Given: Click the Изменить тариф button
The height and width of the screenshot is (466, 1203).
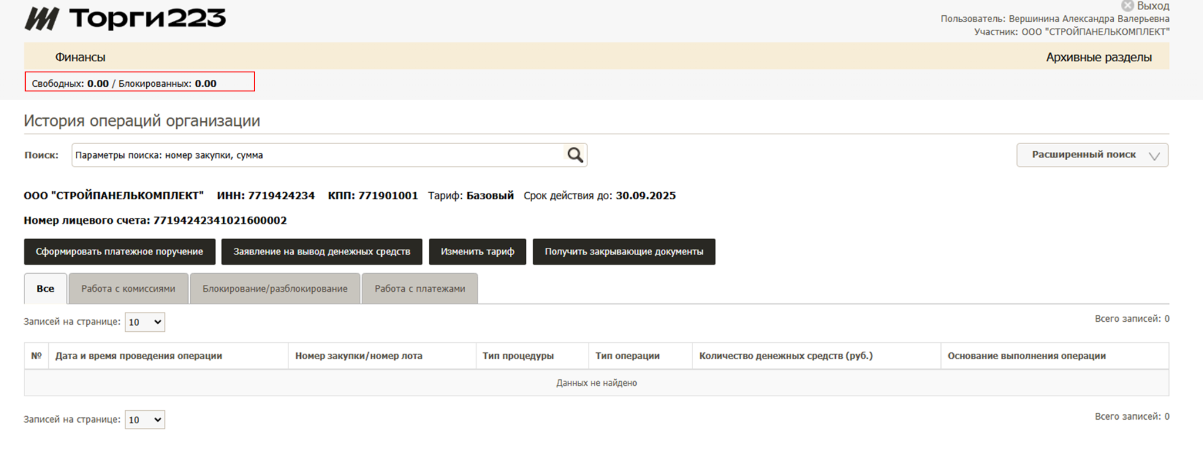Looking at the screenshot, I should [477, 251].
